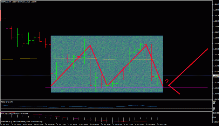The image size is (219, 126).
Task: Click the FxPro MT4 MetaQuotes copyright text
Action: point(22,121)
